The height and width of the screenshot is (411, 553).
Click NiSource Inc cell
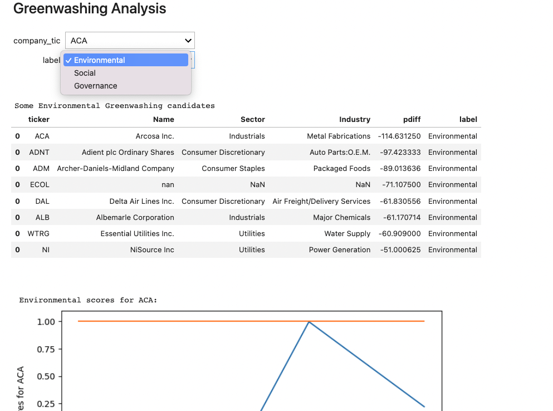pos(152,250)
